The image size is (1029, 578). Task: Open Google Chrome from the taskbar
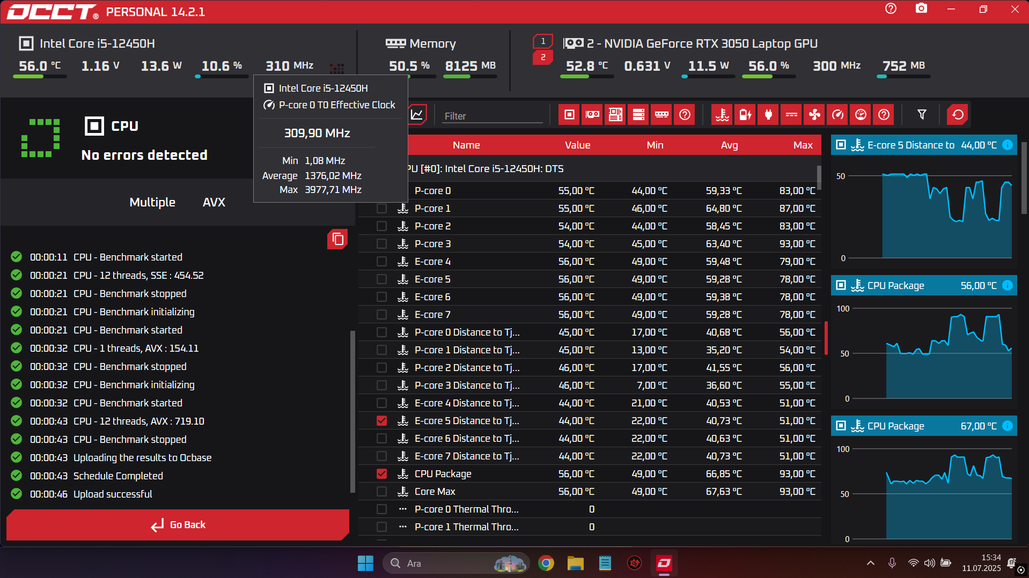coord(546,564)
